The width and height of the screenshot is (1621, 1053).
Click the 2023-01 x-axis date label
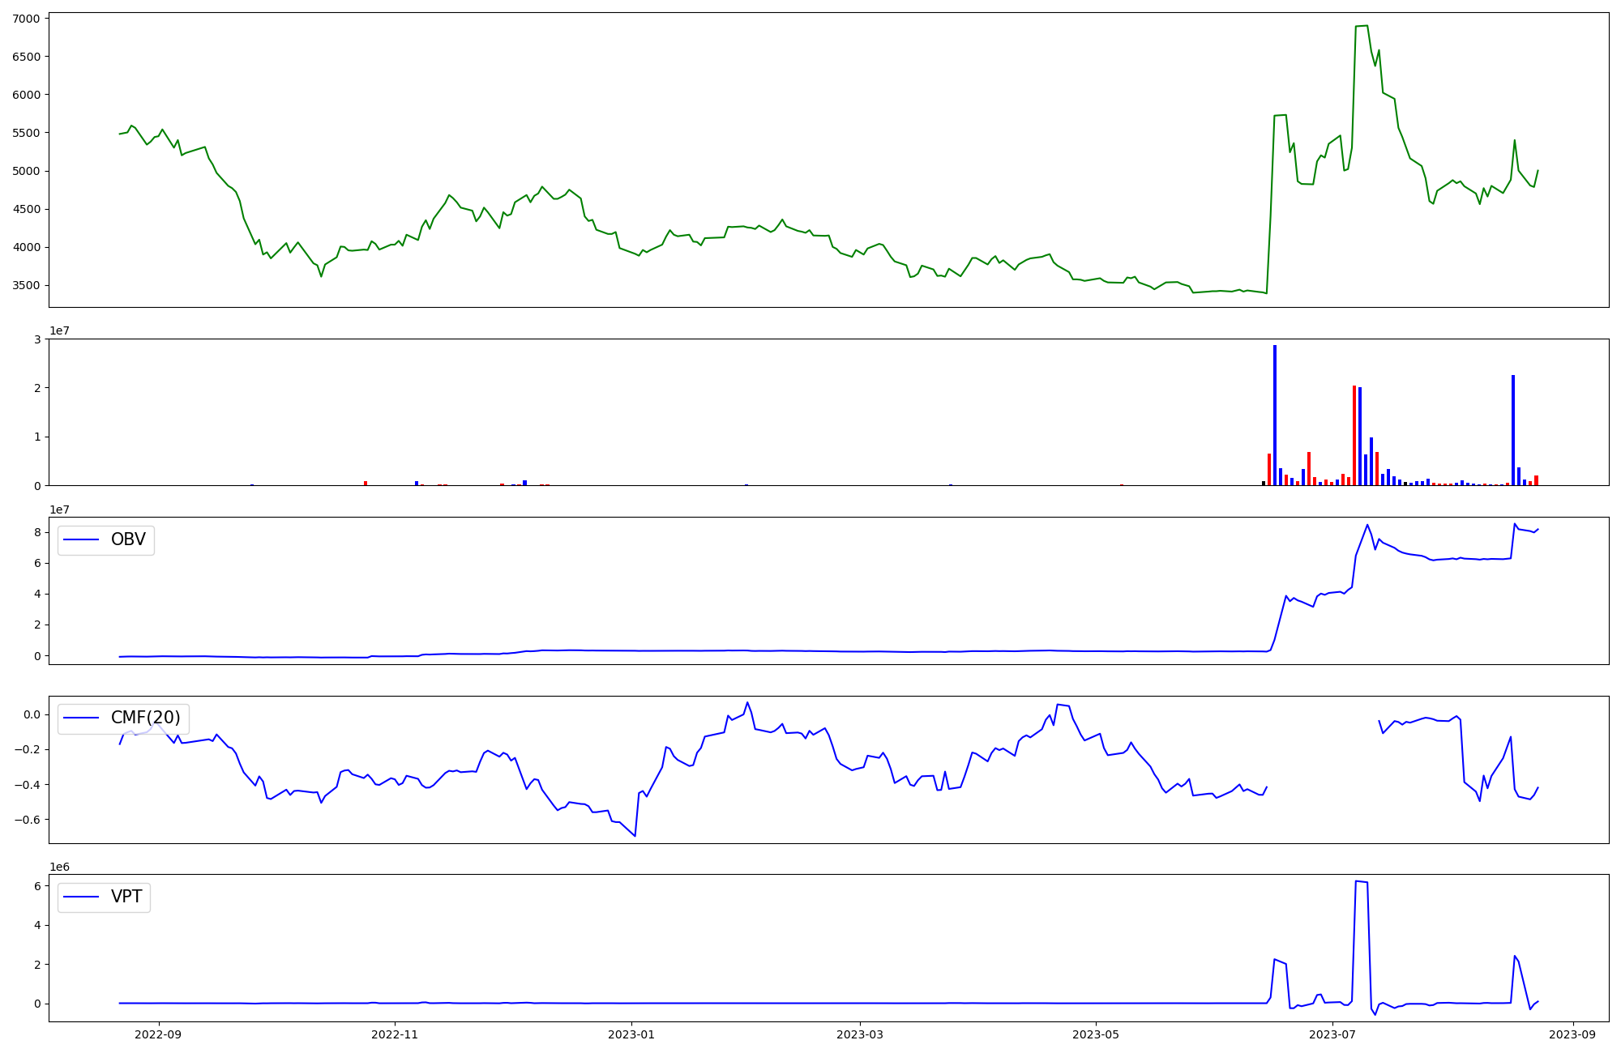point(631,1034)
